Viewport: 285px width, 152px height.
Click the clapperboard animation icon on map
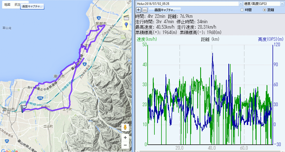tap(126, 17)
